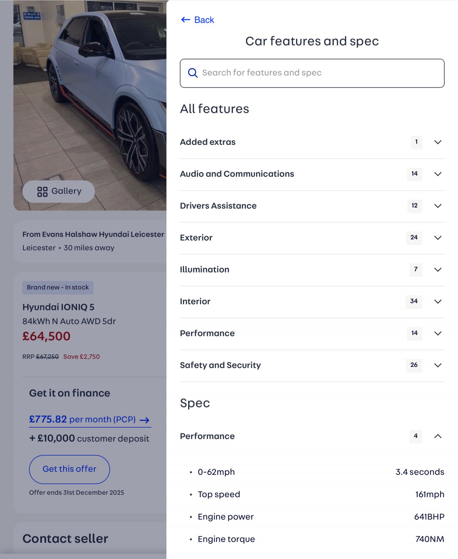Collapse the Spec Performance section
The image size is (458, 559).
coord(438,436)
